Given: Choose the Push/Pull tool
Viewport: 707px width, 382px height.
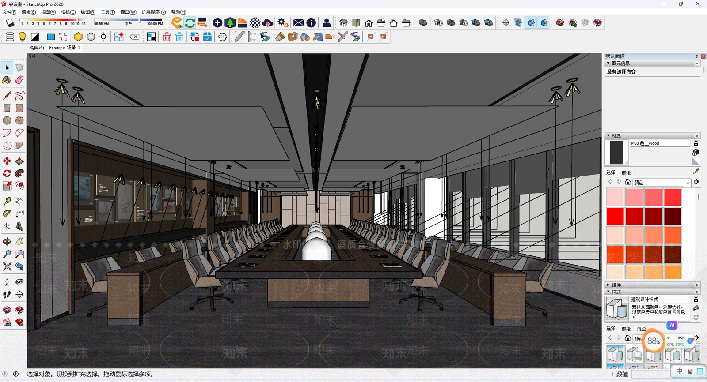Looking at the screenshot, I should 19,161.
